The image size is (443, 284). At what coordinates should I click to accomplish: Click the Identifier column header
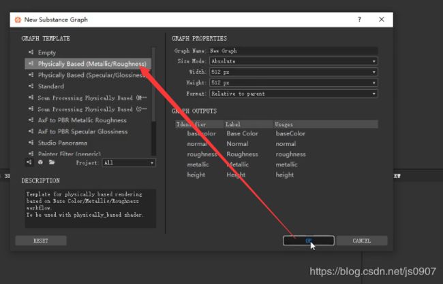pyautogui.click(x=200, y=124)
